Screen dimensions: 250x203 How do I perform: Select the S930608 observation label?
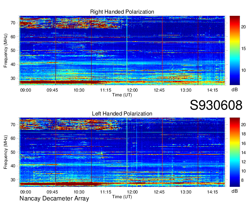216,105
